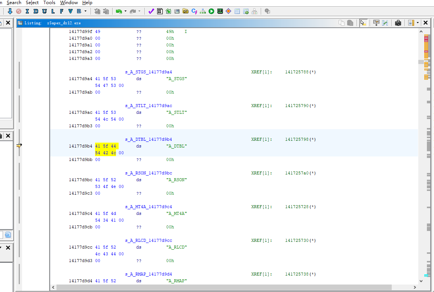The height and width of the screenshot is (292, 434).
Task: Open the Redo history dropdown arrow
Action: click(x=139, y=11)
